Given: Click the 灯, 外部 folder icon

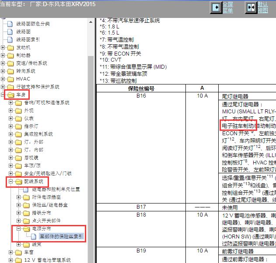Looking at the screenshot, I should [18, 142].
